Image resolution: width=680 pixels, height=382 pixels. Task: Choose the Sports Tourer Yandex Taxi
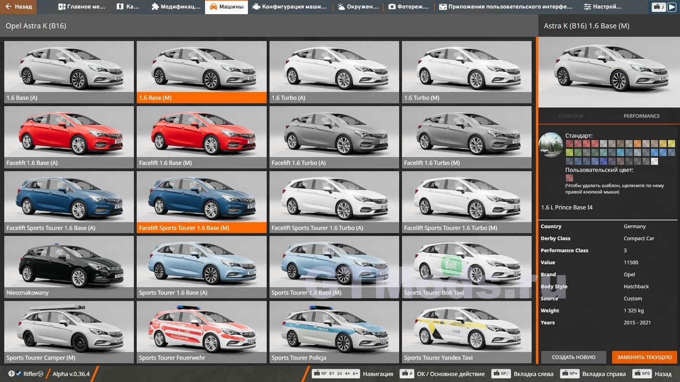pyautogui.click(x=466, y=332)
